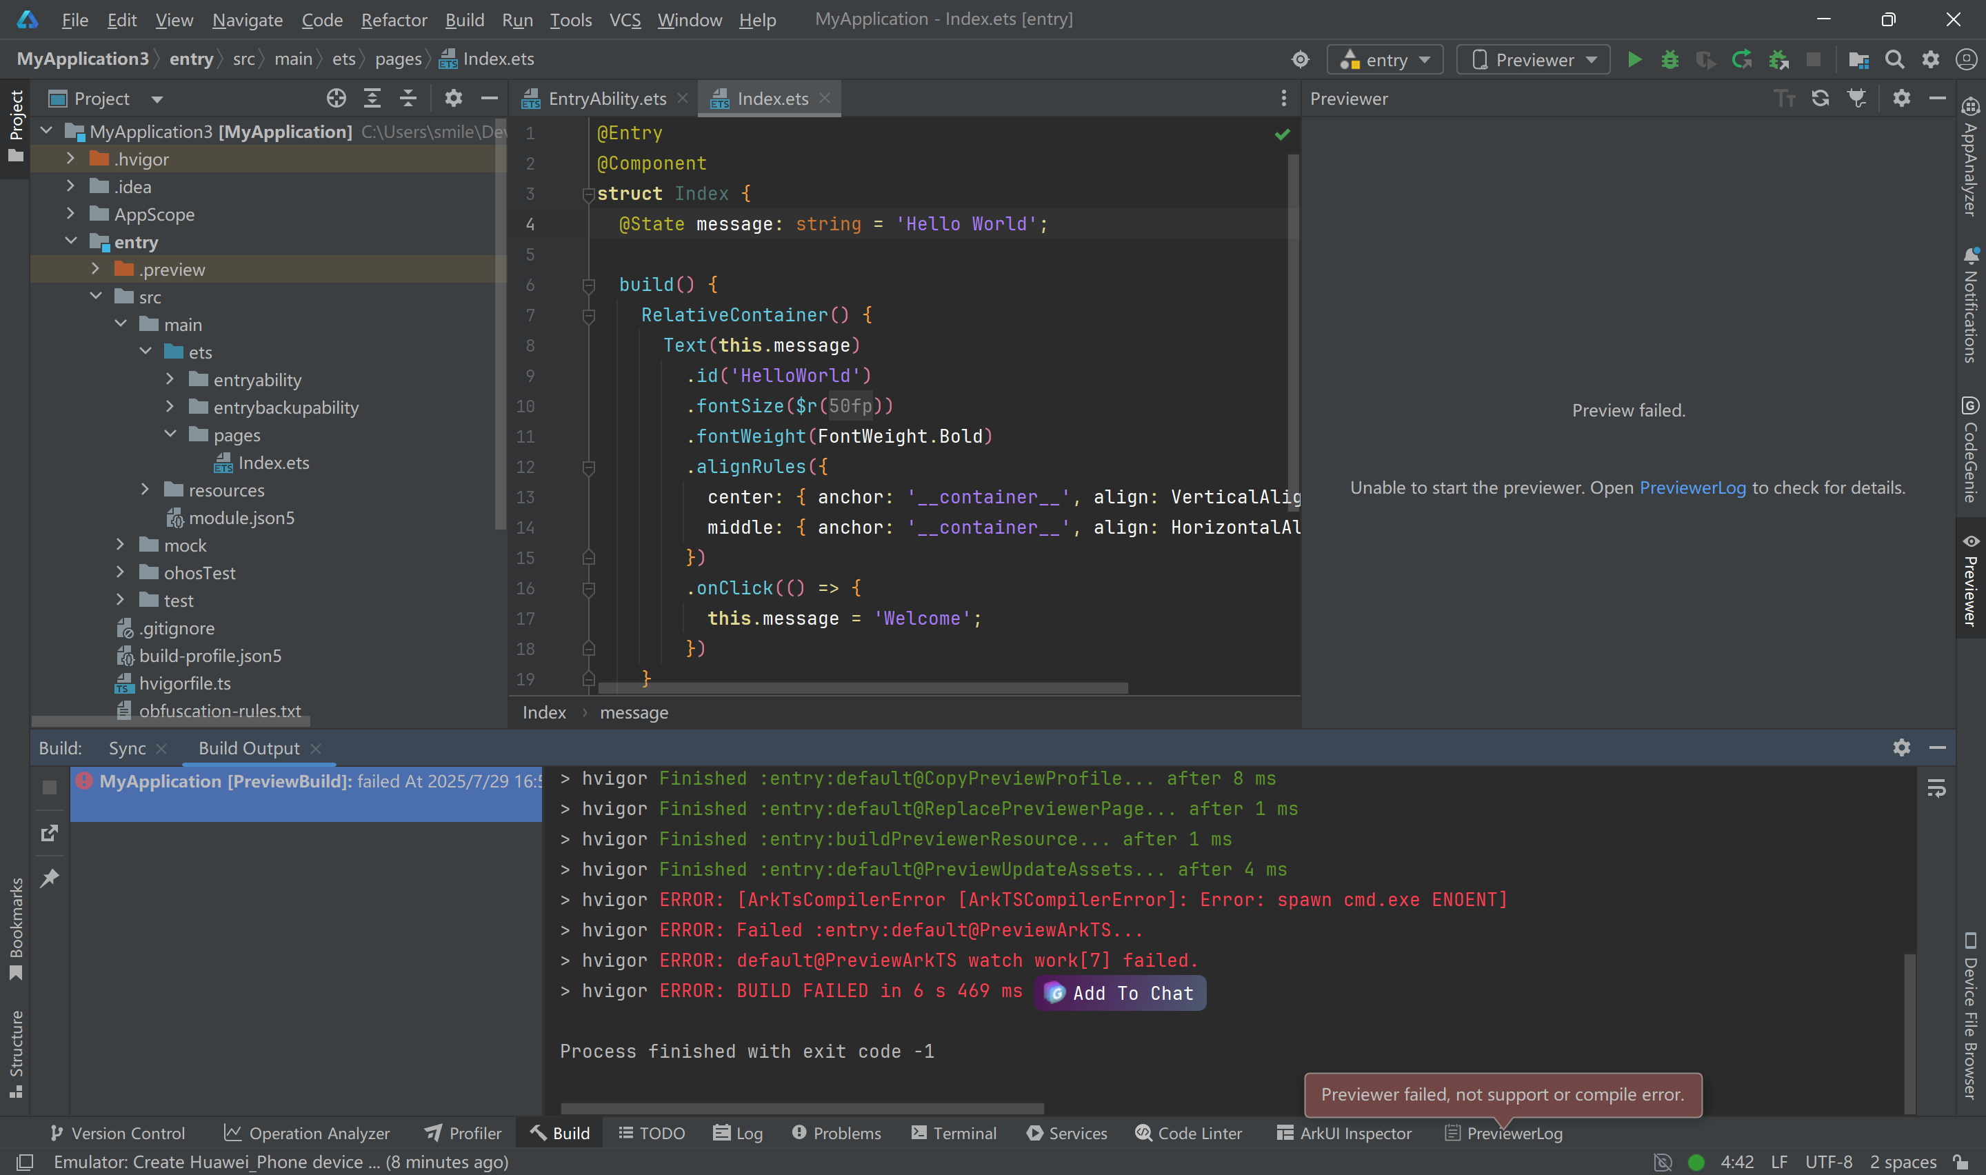
Task: Toggle the Bookmarks tool window sidebar button
Action: point(16,928)
